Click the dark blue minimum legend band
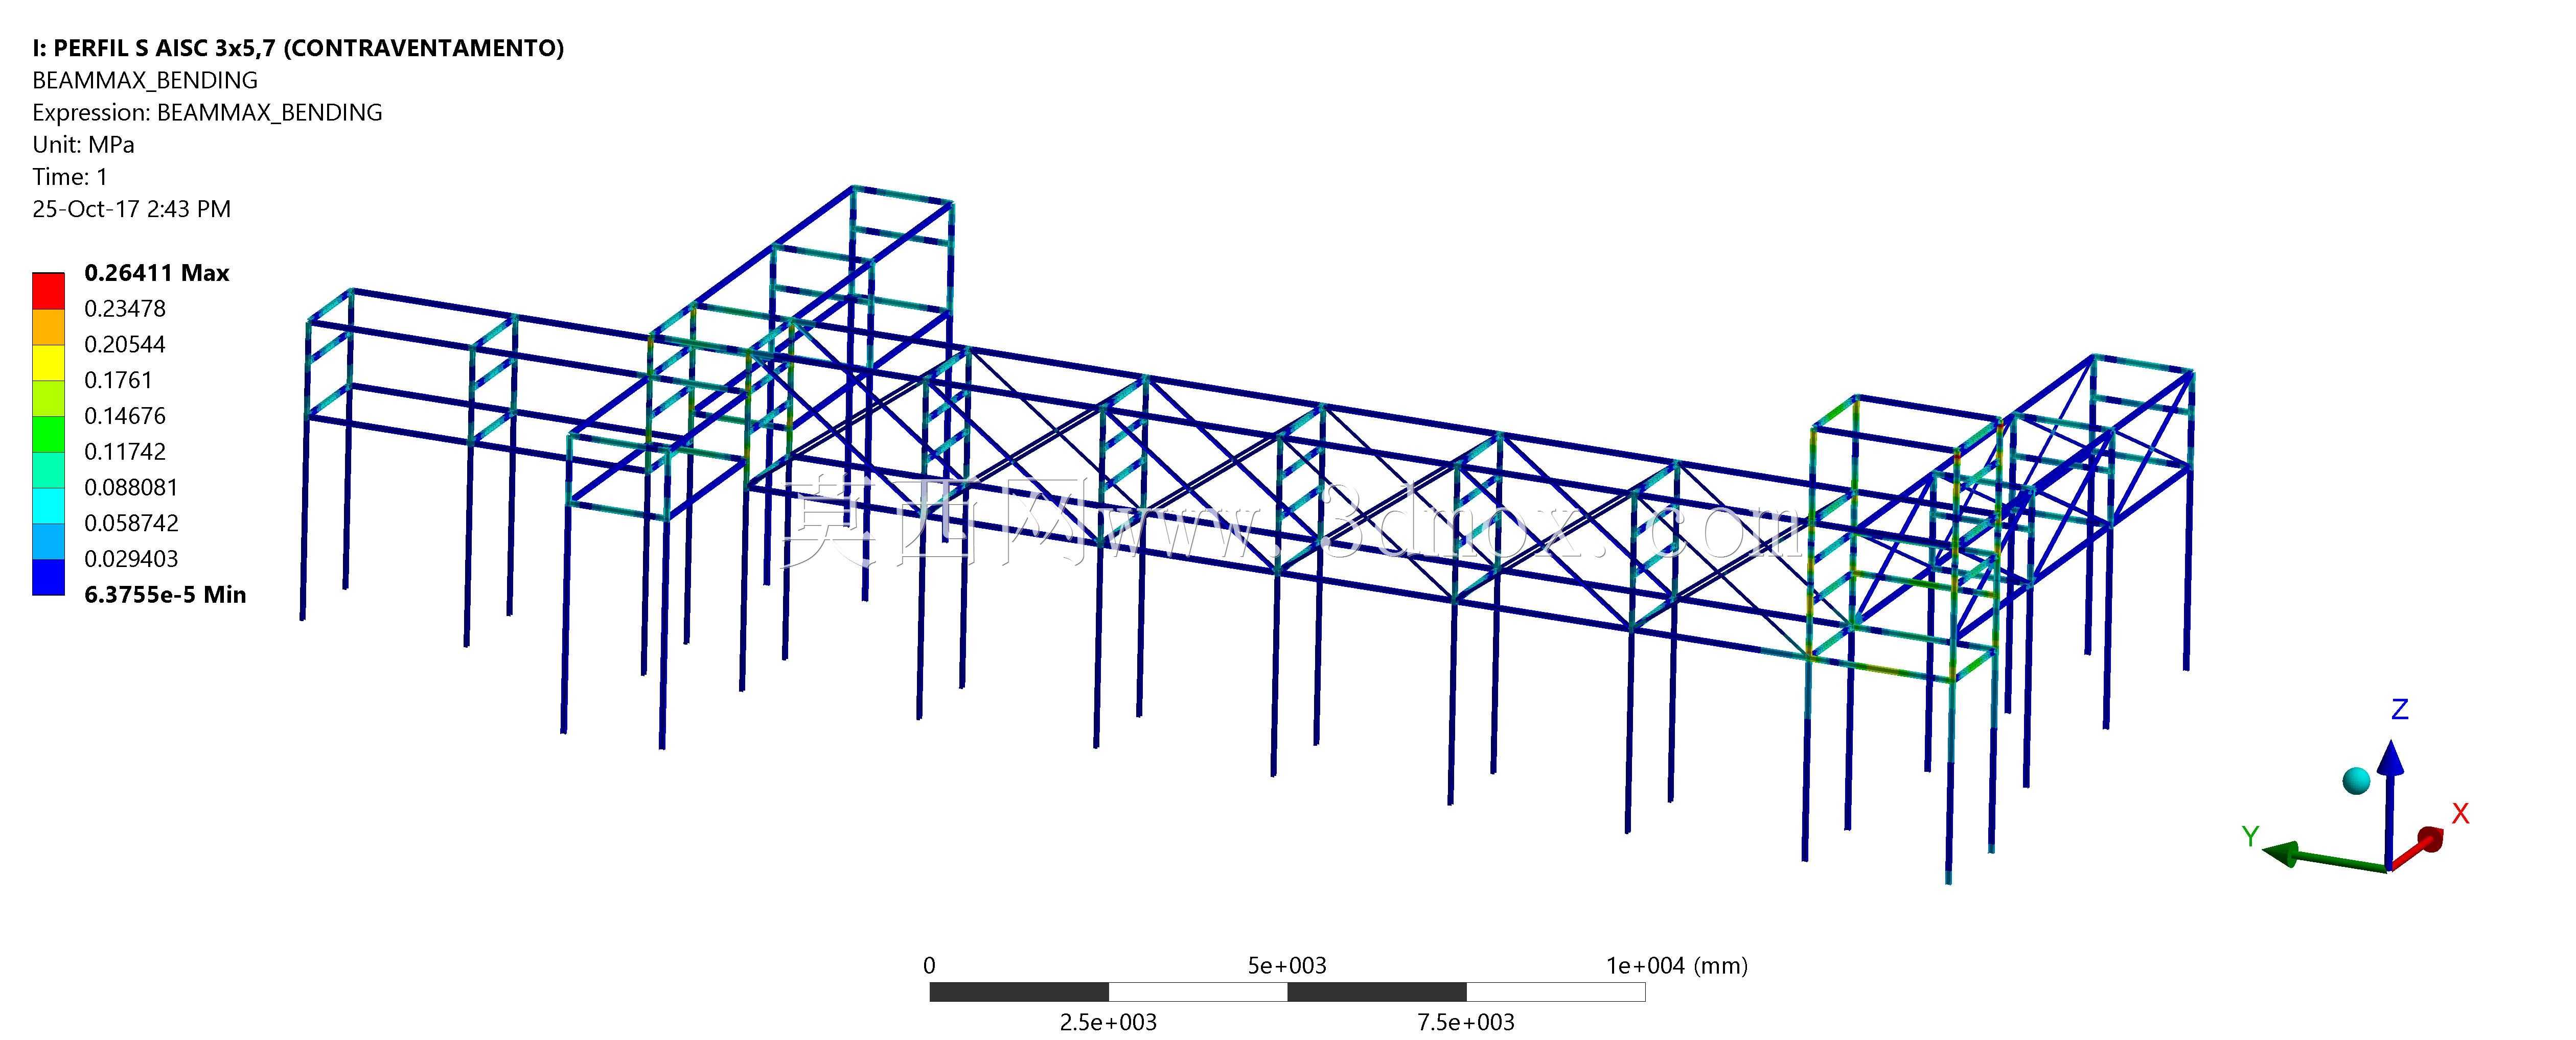Screen dimensions: 2576x1040 click(48, 577)
